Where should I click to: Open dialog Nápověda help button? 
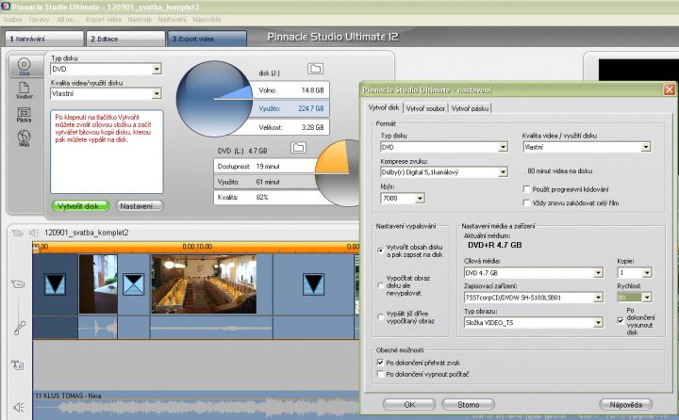626,404
